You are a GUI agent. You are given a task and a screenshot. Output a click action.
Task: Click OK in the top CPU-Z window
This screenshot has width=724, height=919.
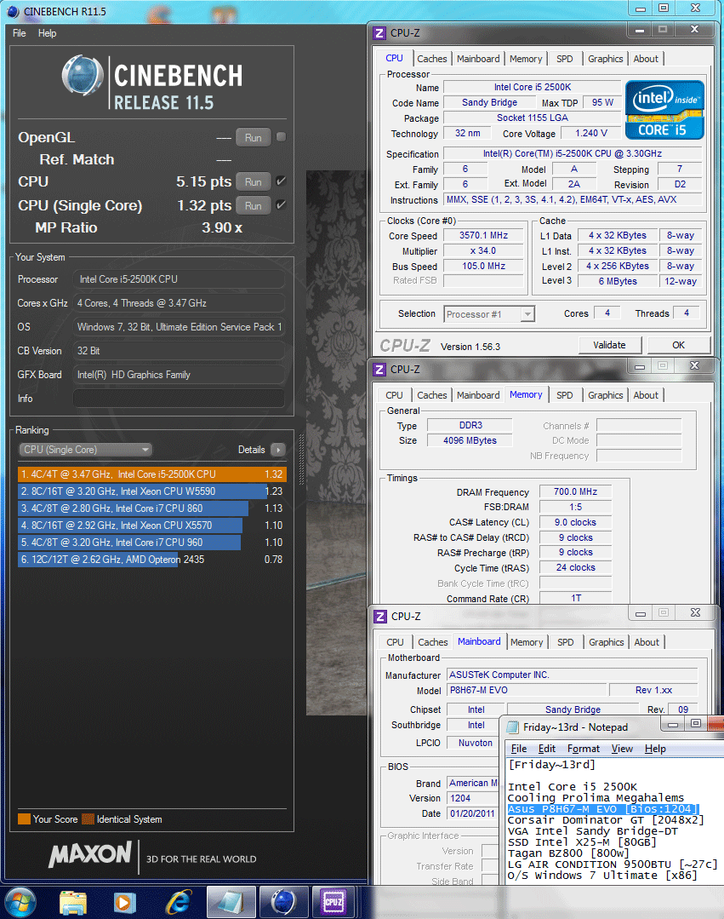(678, 345)
